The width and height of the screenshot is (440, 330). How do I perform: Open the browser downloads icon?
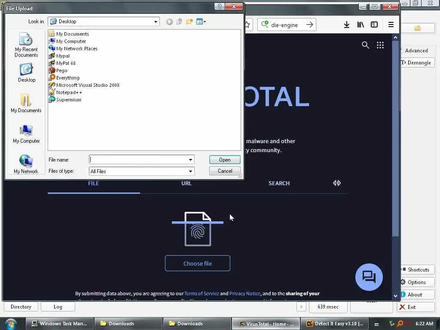click(x=347, y=24)
